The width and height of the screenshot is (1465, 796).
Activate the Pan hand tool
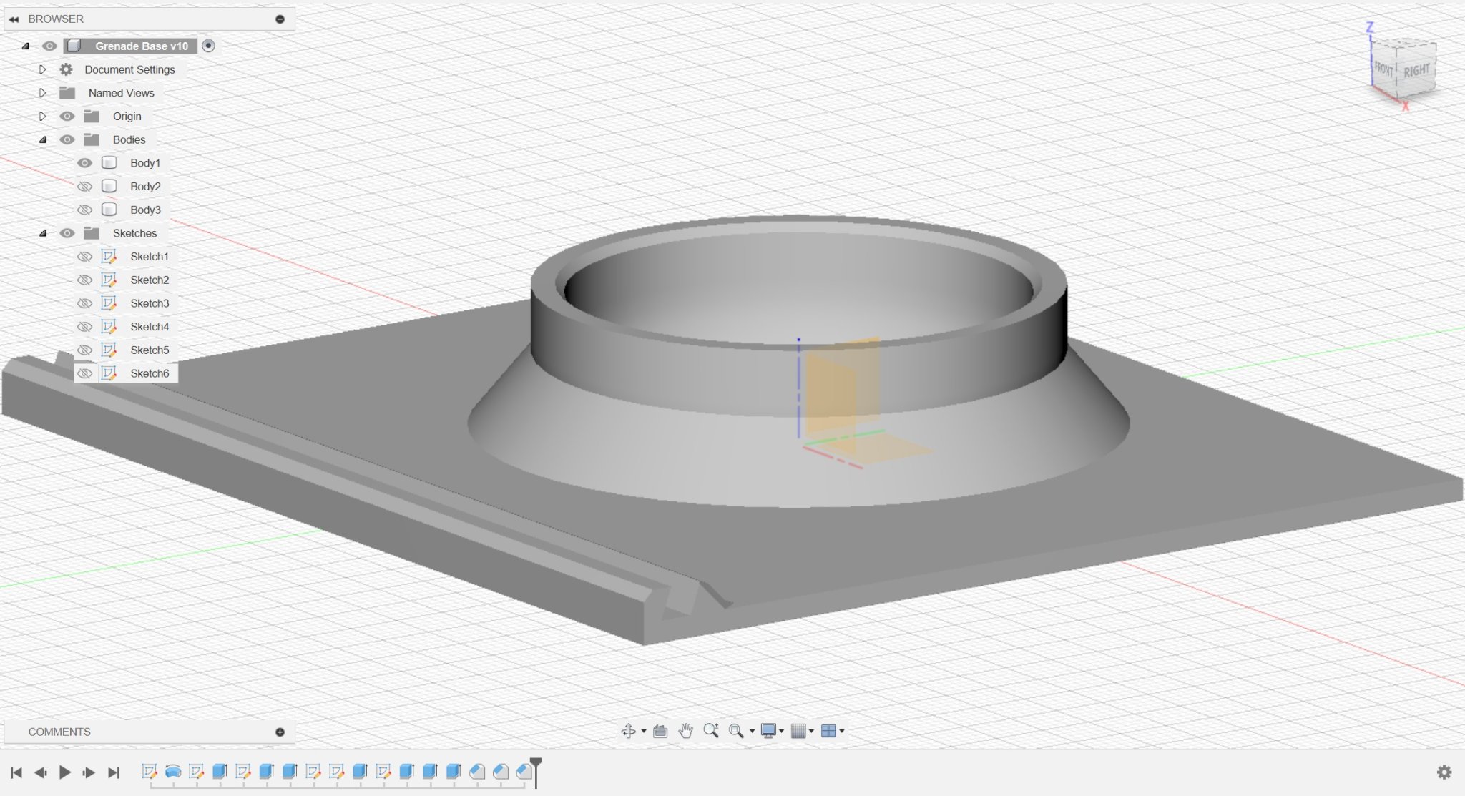[x=685, y=731]
